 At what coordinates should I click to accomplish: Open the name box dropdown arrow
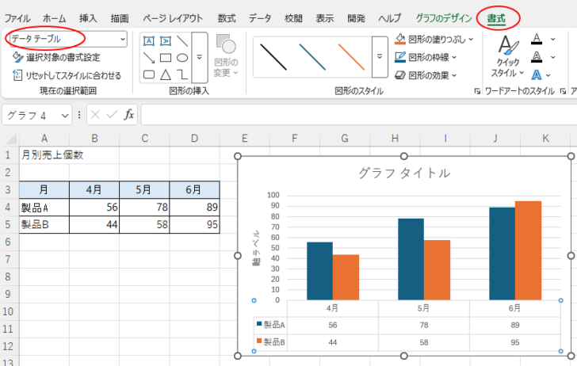[x=65, y=116]
